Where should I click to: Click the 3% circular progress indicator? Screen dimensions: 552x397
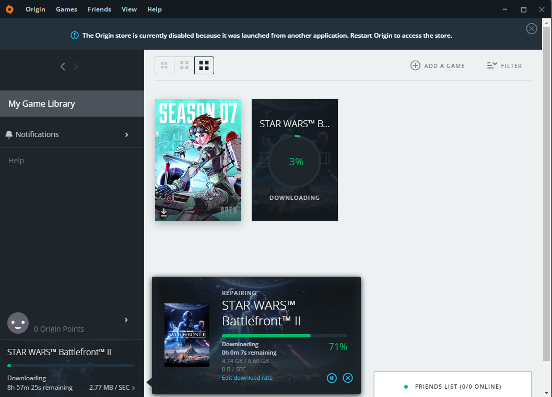295,162
